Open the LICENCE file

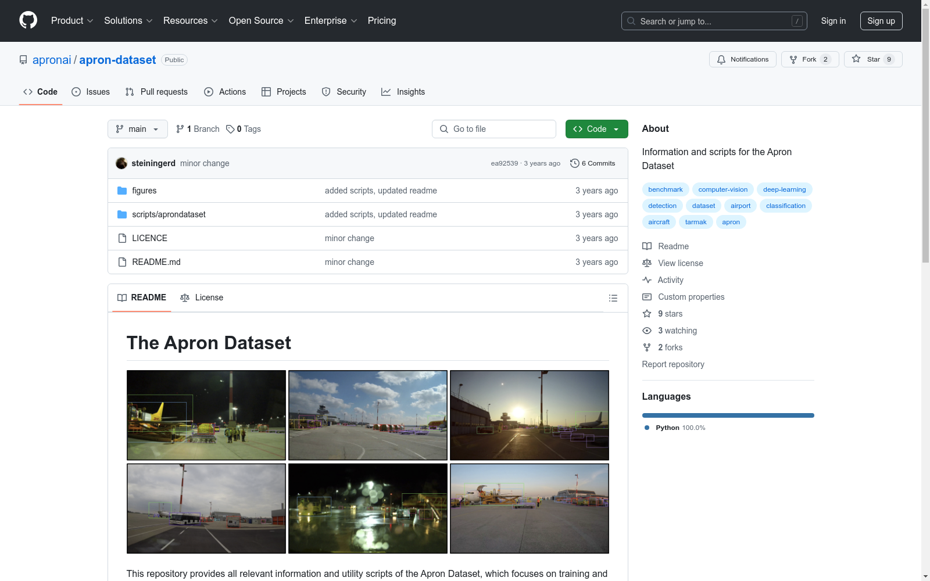149,238
